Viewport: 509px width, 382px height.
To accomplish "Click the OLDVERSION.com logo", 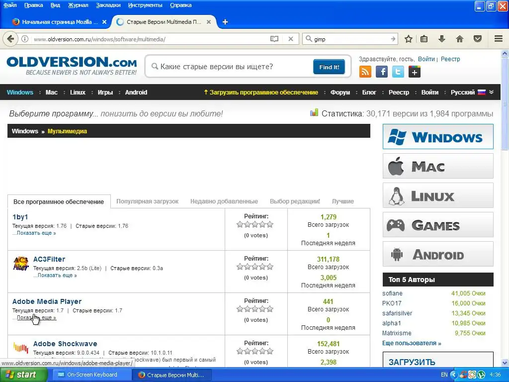I will point(72,66).
